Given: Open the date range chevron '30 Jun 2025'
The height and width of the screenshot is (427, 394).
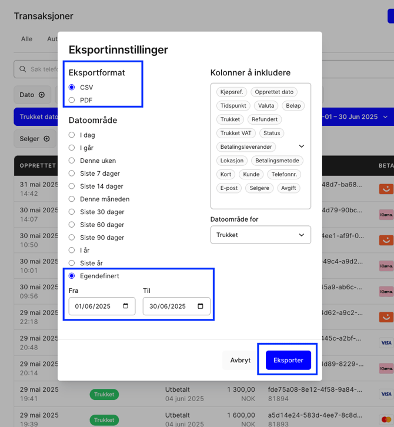Looking at the screenshot, I should click(385, 117).
